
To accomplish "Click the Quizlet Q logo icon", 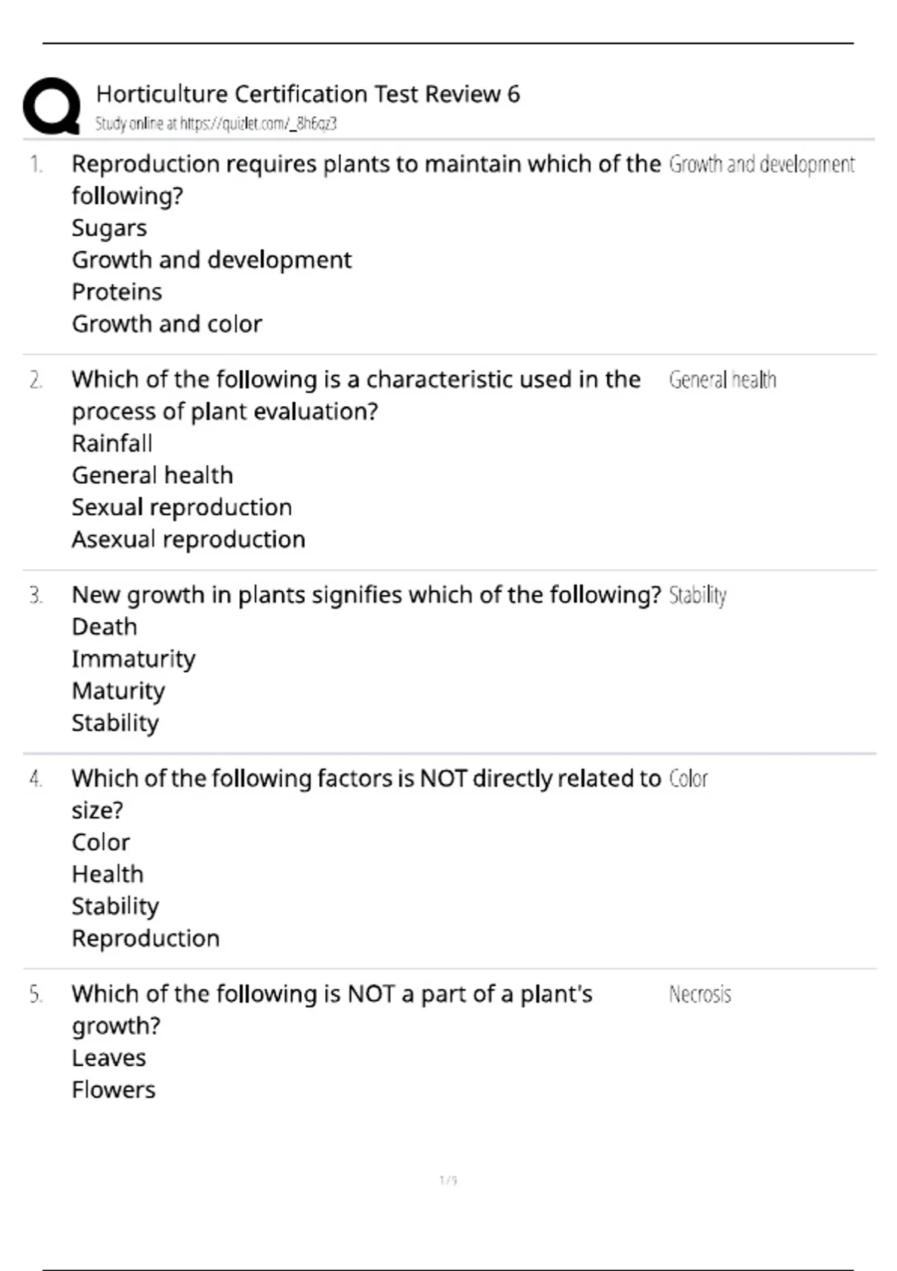I will click(x=52, y=106).
